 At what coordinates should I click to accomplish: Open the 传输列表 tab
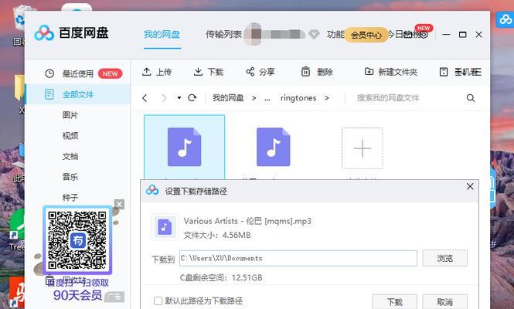(223, 34)
